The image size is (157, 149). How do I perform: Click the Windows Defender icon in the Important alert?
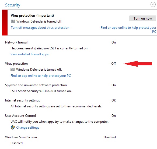pyautogui.click(x=13, y=21)
